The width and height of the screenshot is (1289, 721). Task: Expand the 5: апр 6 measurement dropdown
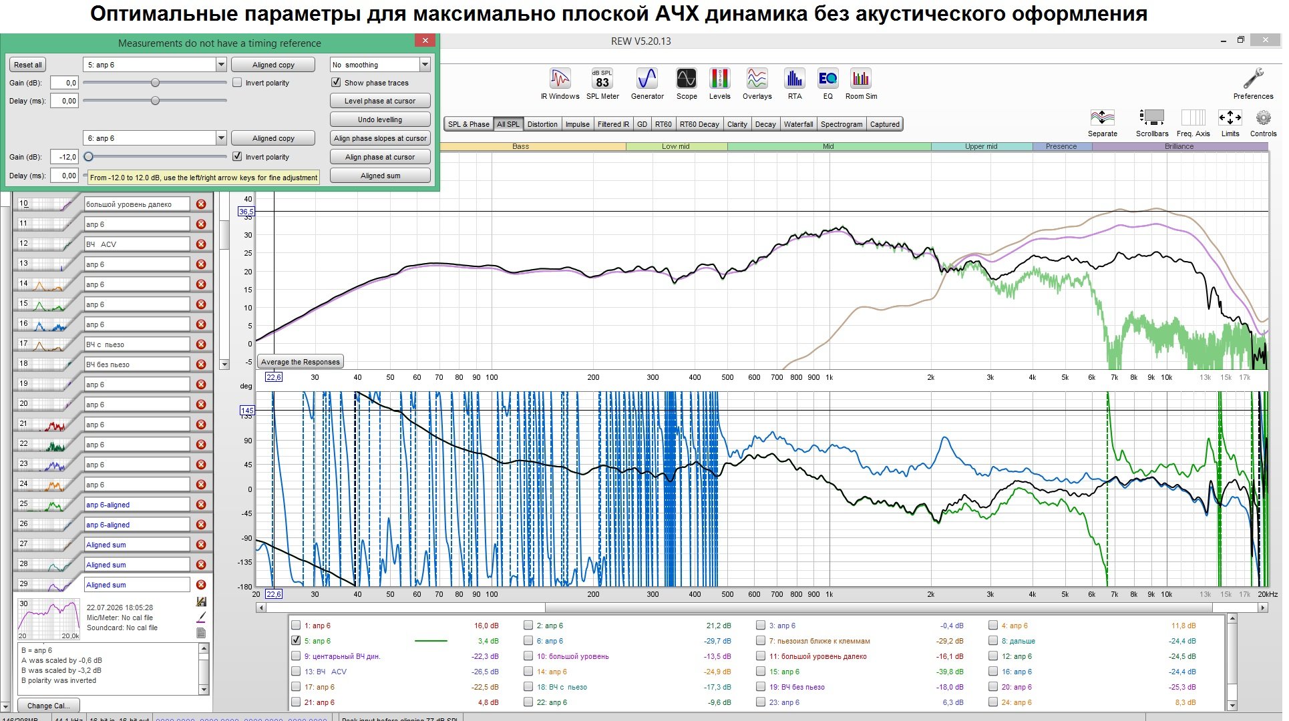221,65
